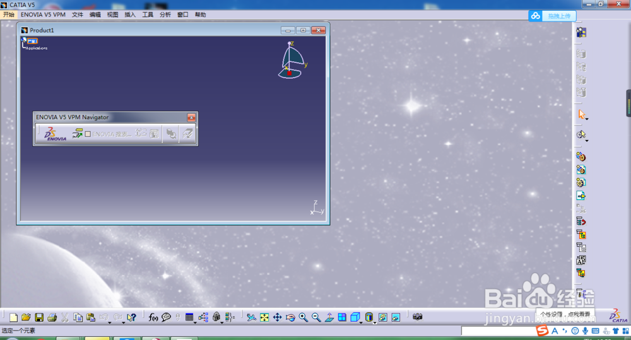Click the red arrow list icon in right toolbar
Screen dimensions: 631x340
pyautogui.click(x=581, y=221)
